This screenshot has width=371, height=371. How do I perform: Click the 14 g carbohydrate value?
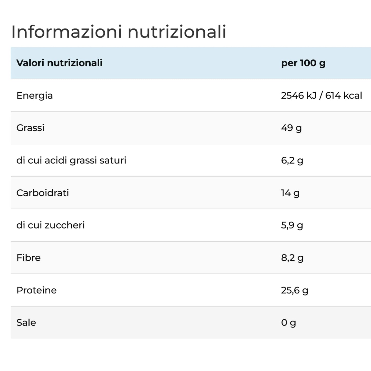pyautogui.click(x=290, y=193)
